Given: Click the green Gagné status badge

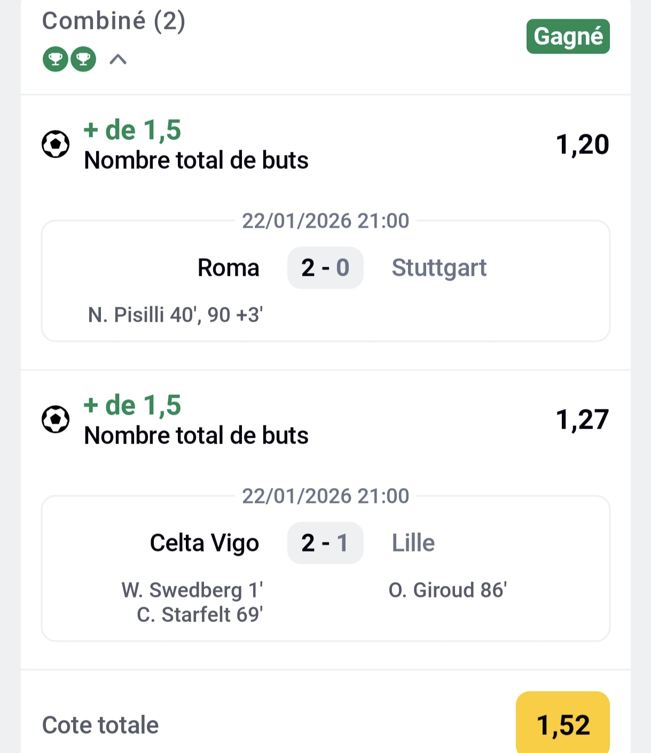Looking at the screenshot, I should (x=568, y=36).
